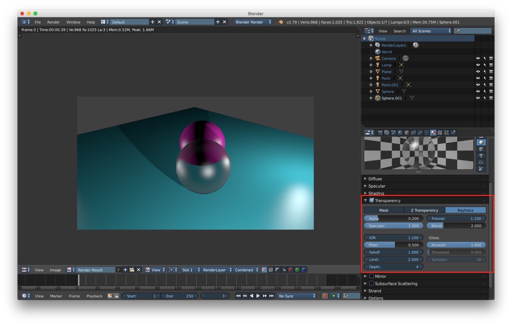
Task: Disable the Transparency checkbox
Action: (x=371, y=200)
